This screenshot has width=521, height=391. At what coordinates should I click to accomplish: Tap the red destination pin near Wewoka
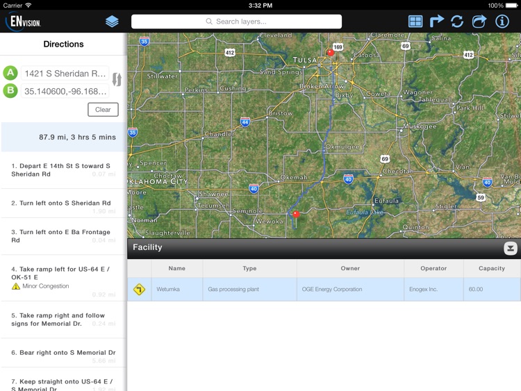click(296, 214)
